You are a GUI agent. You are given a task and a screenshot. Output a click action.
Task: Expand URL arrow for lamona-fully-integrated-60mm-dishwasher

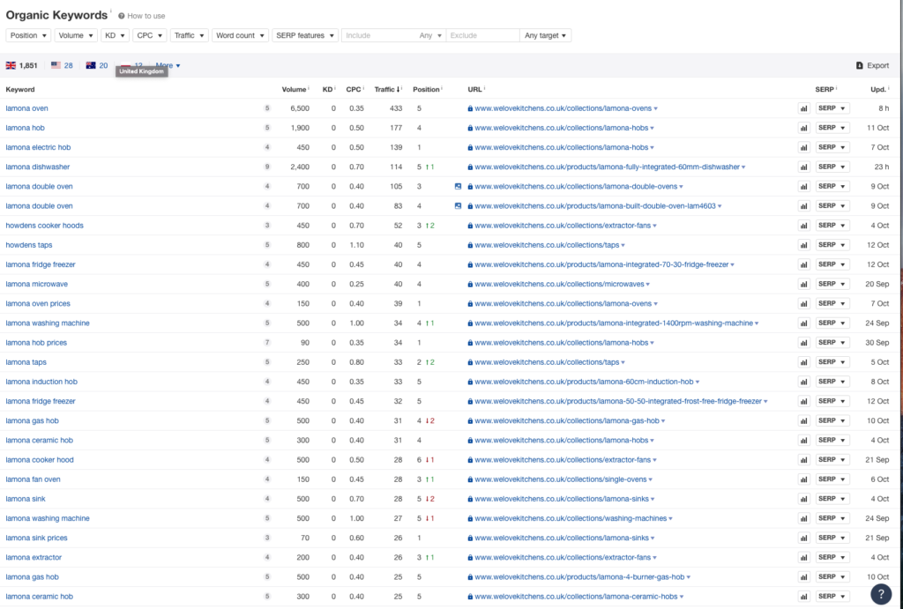[743, 167]
